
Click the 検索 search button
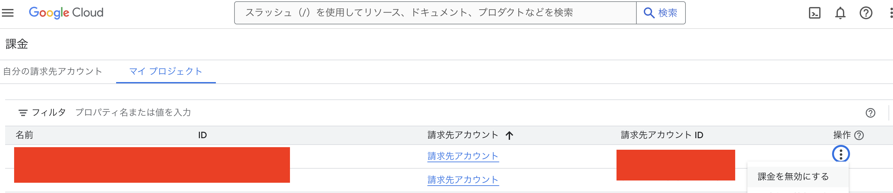coord(660,13)
